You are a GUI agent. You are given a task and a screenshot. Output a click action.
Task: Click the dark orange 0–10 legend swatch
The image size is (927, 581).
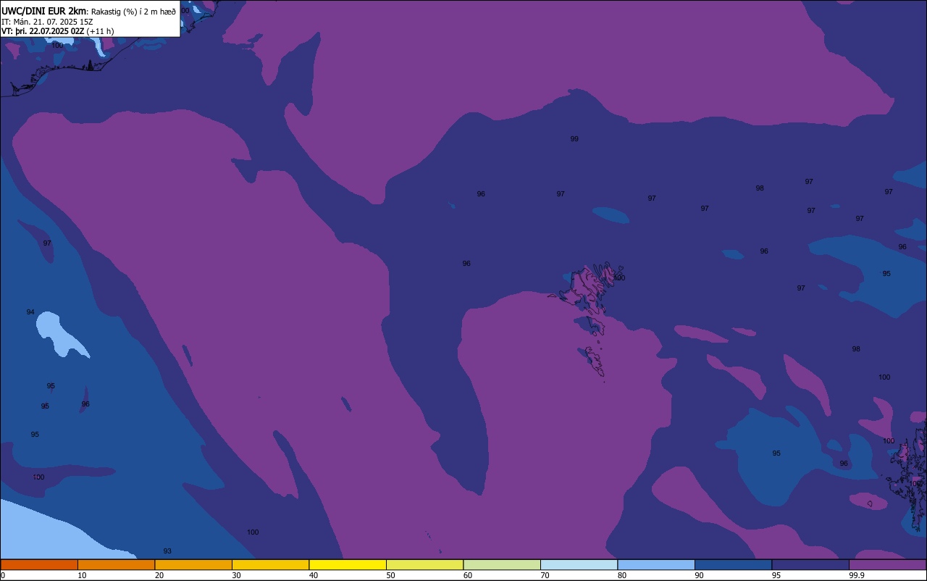point(39,564)
